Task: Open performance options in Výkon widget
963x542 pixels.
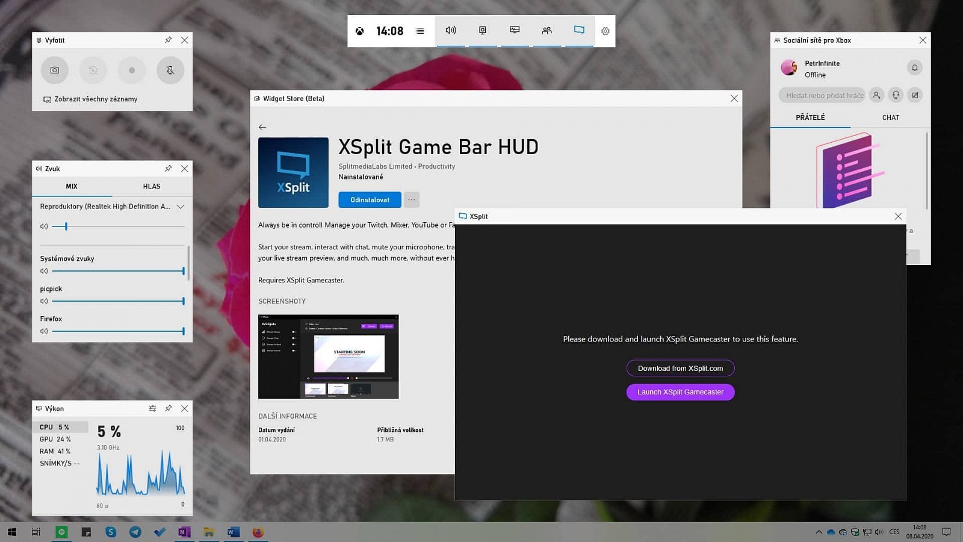Action: coord(152,408)
